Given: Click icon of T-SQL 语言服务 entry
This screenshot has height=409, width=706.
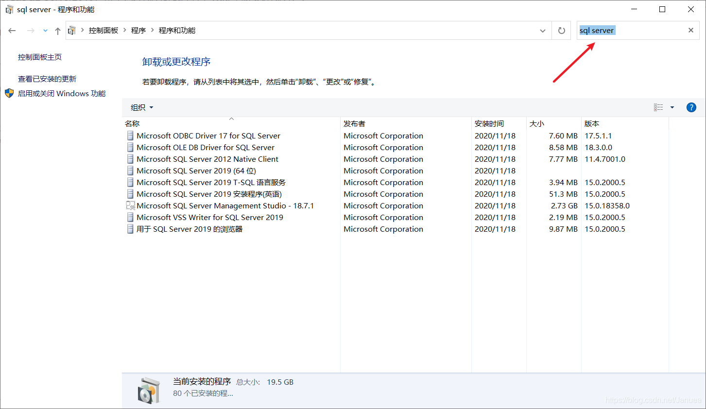Looking at the screenshot, I should pos(130,182).
